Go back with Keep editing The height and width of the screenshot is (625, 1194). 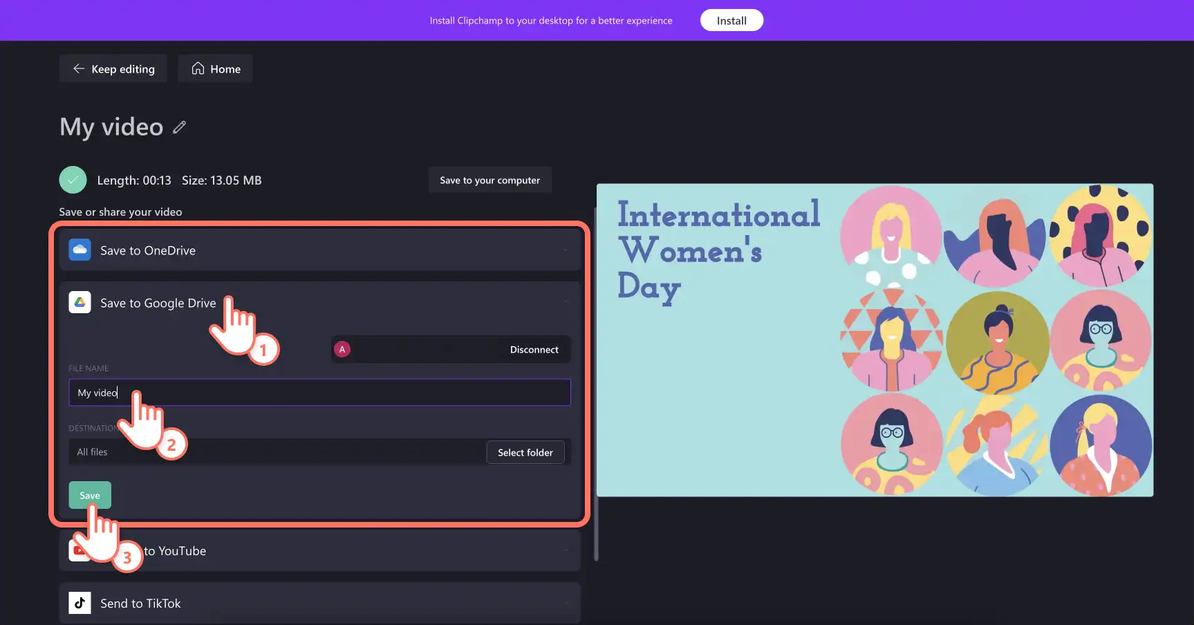(x=113, y=68)
